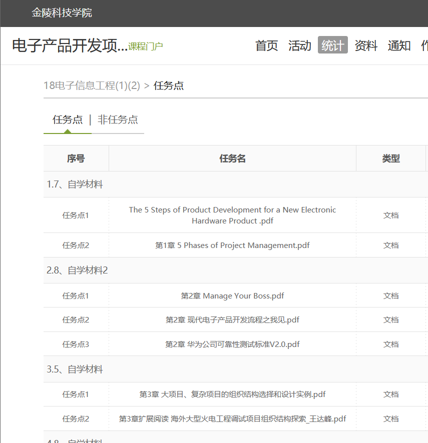Click the 任务名 column header
Viewport: 428px width, 443px height.
tap(232, 158)
